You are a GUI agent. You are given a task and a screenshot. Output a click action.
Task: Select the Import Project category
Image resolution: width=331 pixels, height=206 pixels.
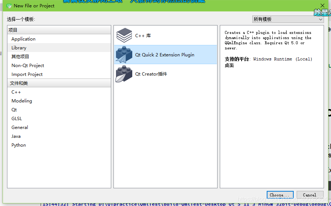[x=59, y=74]
